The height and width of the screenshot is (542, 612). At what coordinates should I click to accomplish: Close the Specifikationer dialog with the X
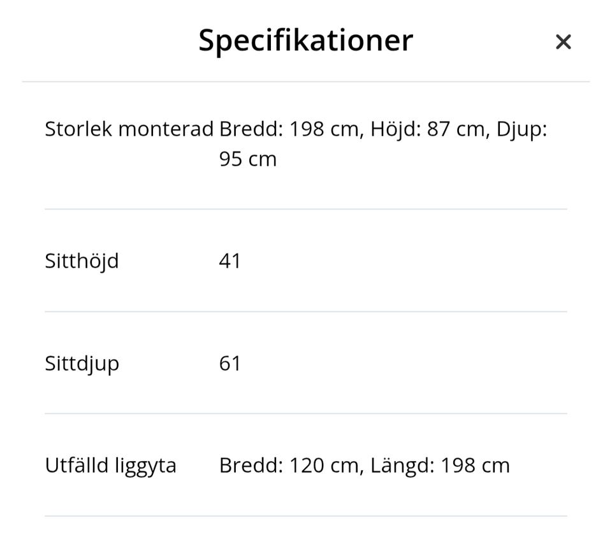[x=563, y=42]
